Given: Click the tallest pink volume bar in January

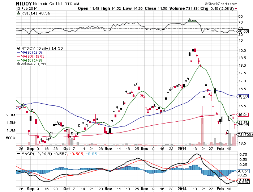Looking at the screenshot, I should click(202, 132).
